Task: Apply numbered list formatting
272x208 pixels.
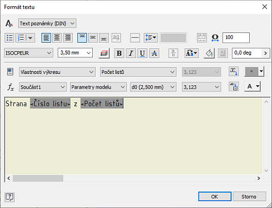Action: [20, 38]
